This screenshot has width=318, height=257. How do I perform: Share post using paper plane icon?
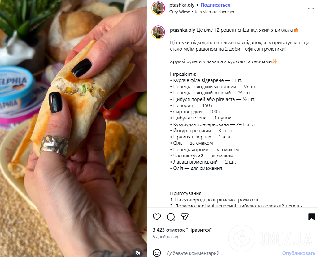[x=185, y=217]
